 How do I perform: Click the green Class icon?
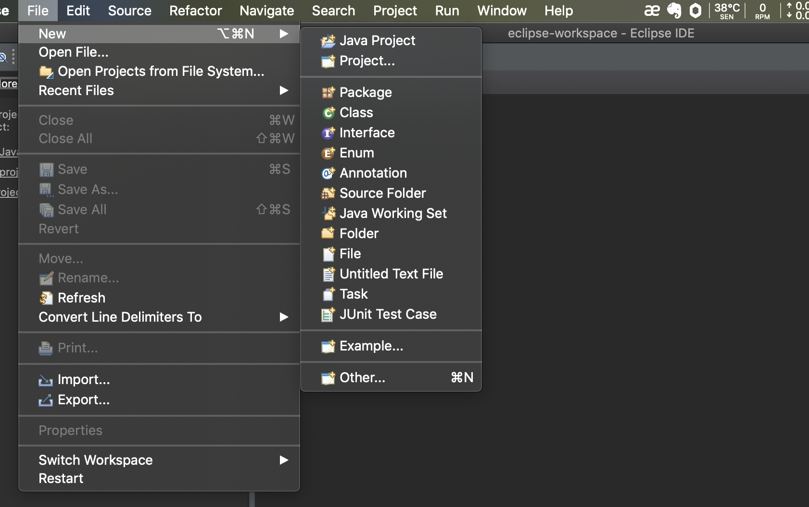coord(328,113)
